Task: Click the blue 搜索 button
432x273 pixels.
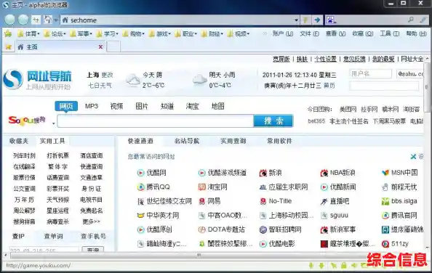Action: (273, 121)
